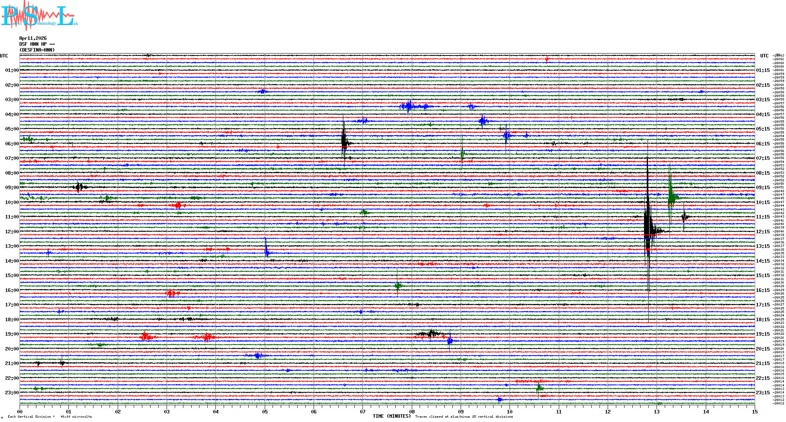
Task: Select the DSF HNN HP station text
Action: [x=37, y=44]
